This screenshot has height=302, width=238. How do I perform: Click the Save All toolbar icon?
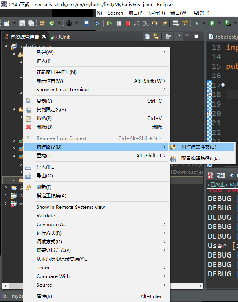31,23
